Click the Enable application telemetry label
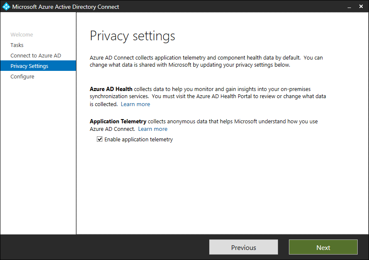 pyautogui.click(x=138, y=139)
